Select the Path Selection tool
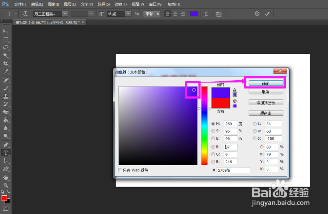The height and width of the screenshot is (214, 328). (6, 161)
